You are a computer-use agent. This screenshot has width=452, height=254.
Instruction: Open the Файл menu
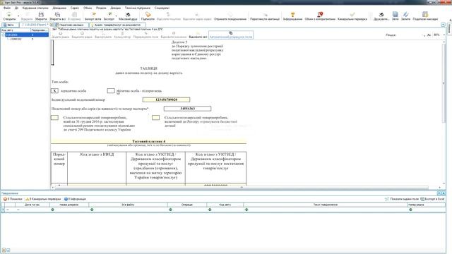tap(7, 8)
